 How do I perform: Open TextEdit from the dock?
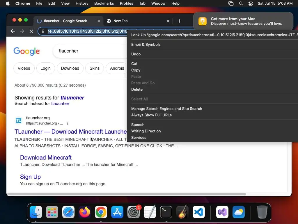[x=150, y=212]
